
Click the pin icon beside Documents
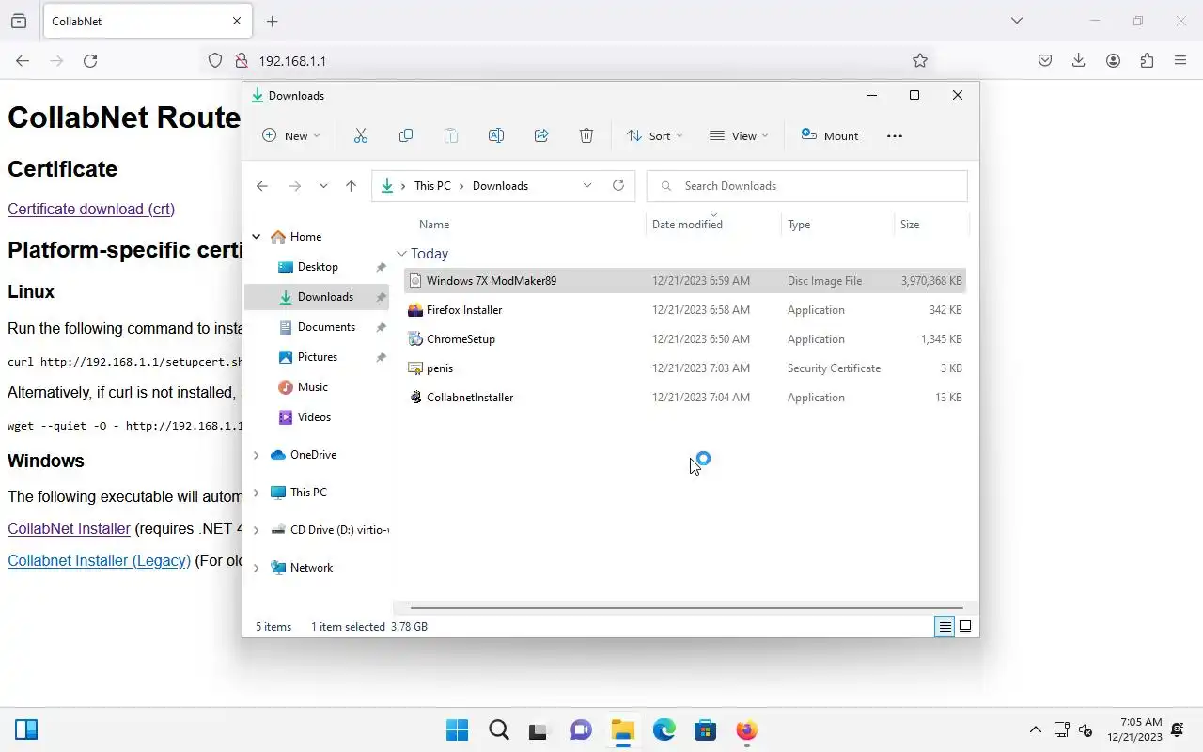point(381,327)
